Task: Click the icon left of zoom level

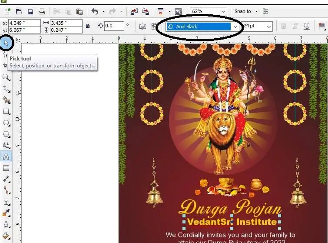Action: pyautogui.click(x=178, y=11)
